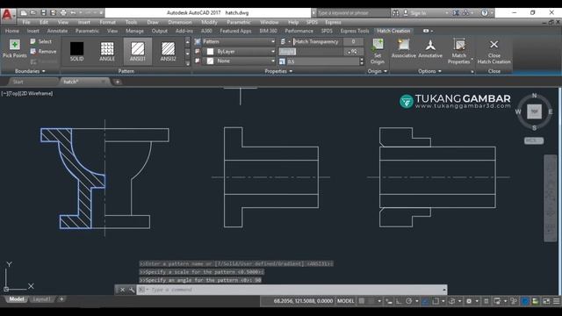Toggle the Annotative hatch option
Image resolution: width=562 pixels, height=316 pixels.
click(x=430, y=48)
